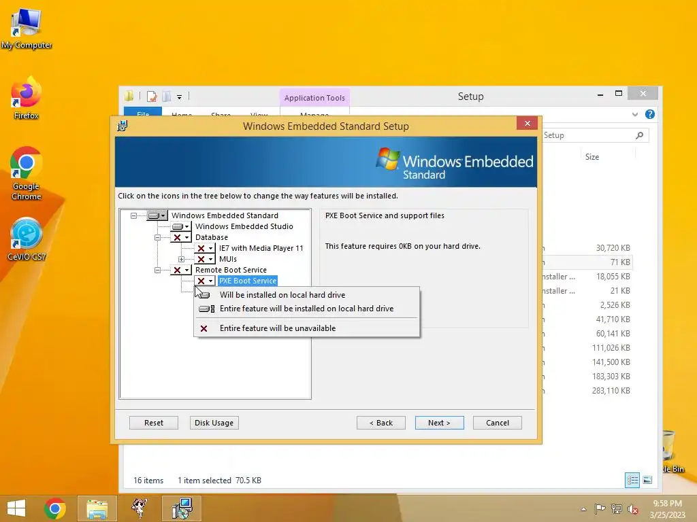Screen dimensions: 697x522
Task: Open install options for Windows Embedded Standard
Action: click(x=157, y=215)
